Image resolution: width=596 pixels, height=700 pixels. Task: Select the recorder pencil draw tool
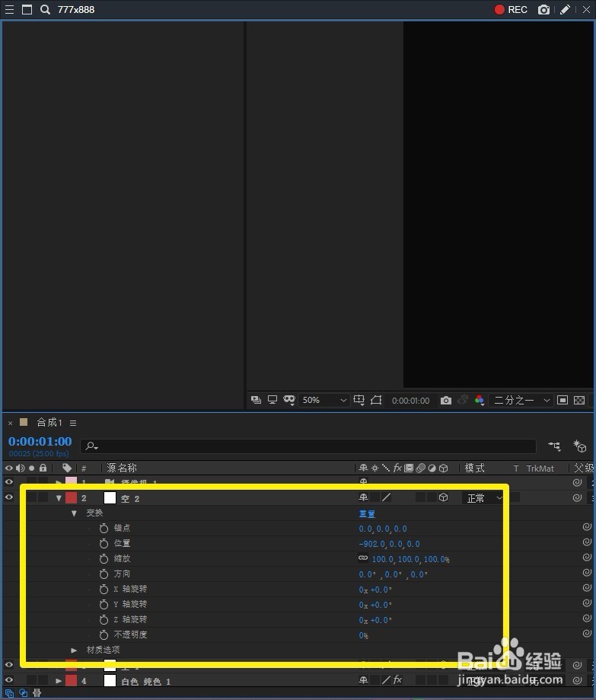pyautogui.click(x=566, y=9)
